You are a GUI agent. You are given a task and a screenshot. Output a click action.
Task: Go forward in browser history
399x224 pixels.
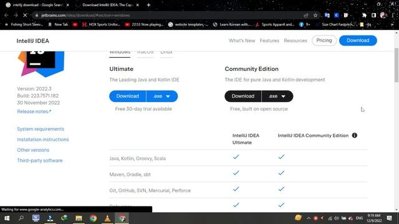tap(16, 15)
